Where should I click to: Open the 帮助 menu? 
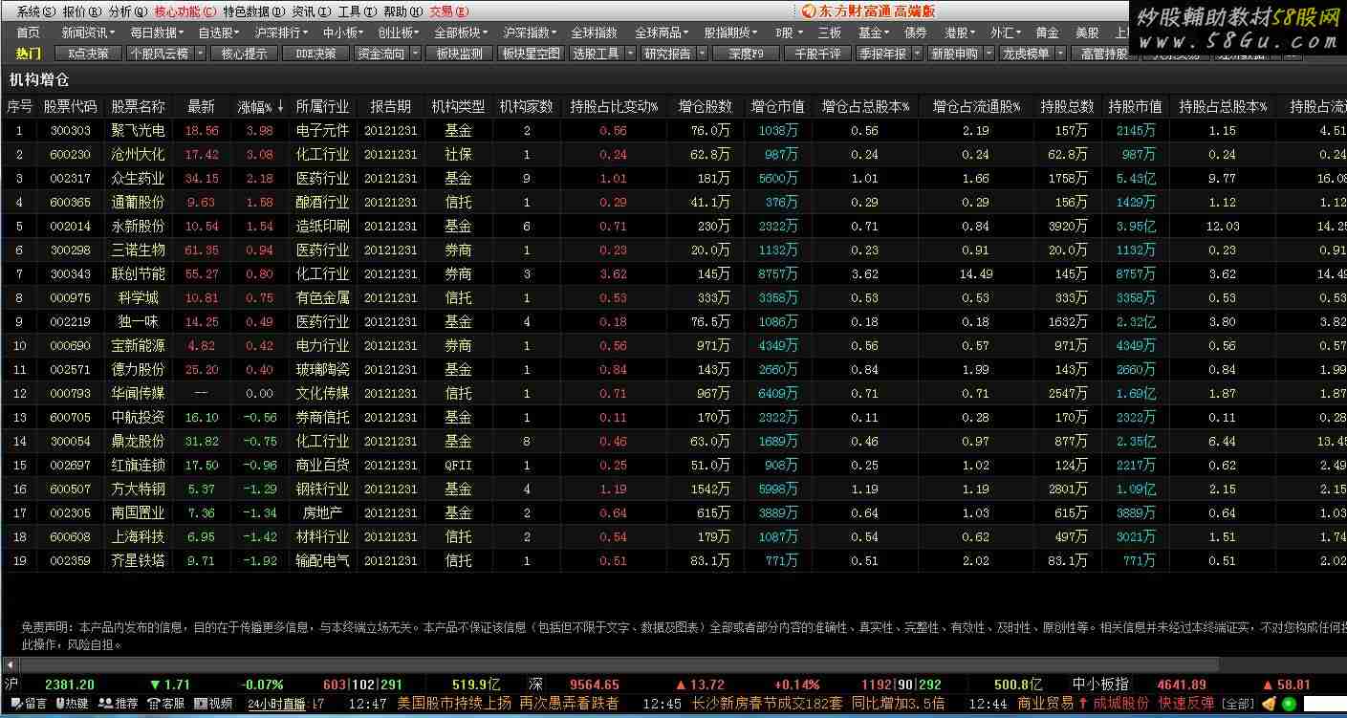pyautogui.click(x=402, y=11)
